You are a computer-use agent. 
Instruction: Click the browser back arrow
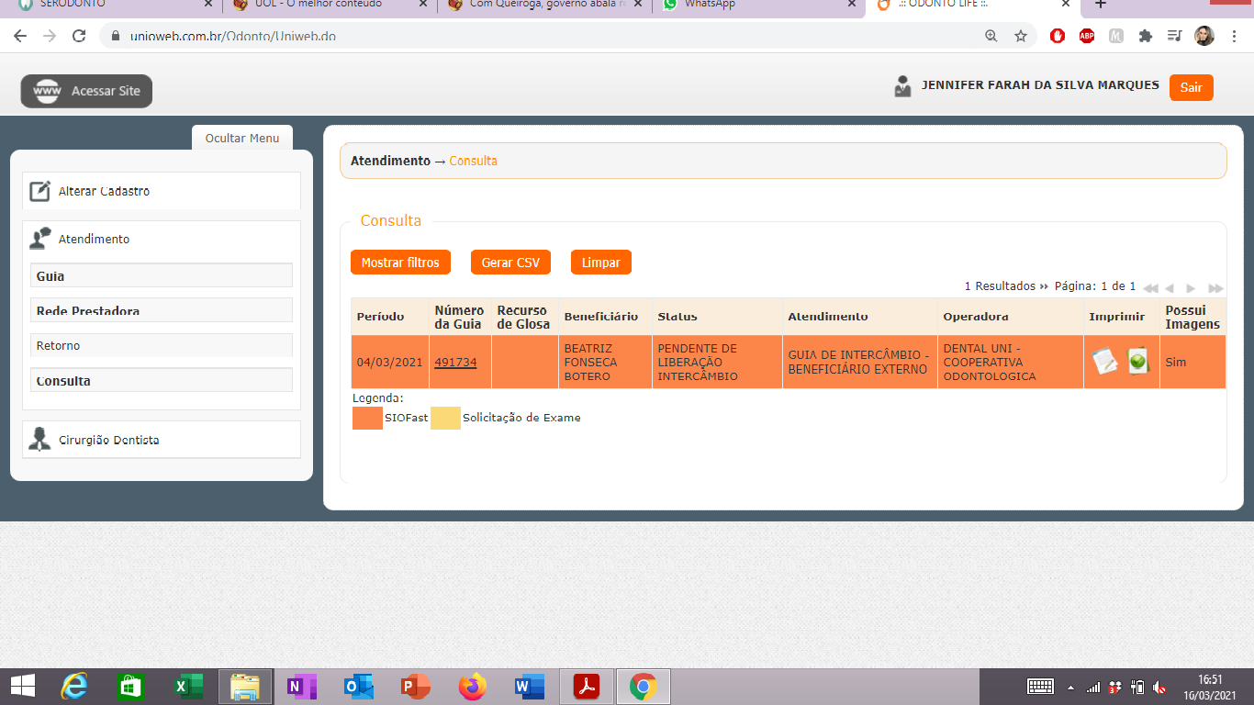[x=20, y=36]
